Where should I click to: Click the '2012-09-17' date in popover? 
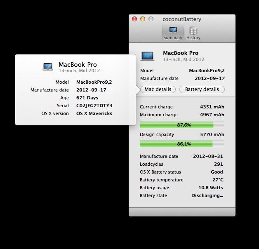click(x=91, y=90)
